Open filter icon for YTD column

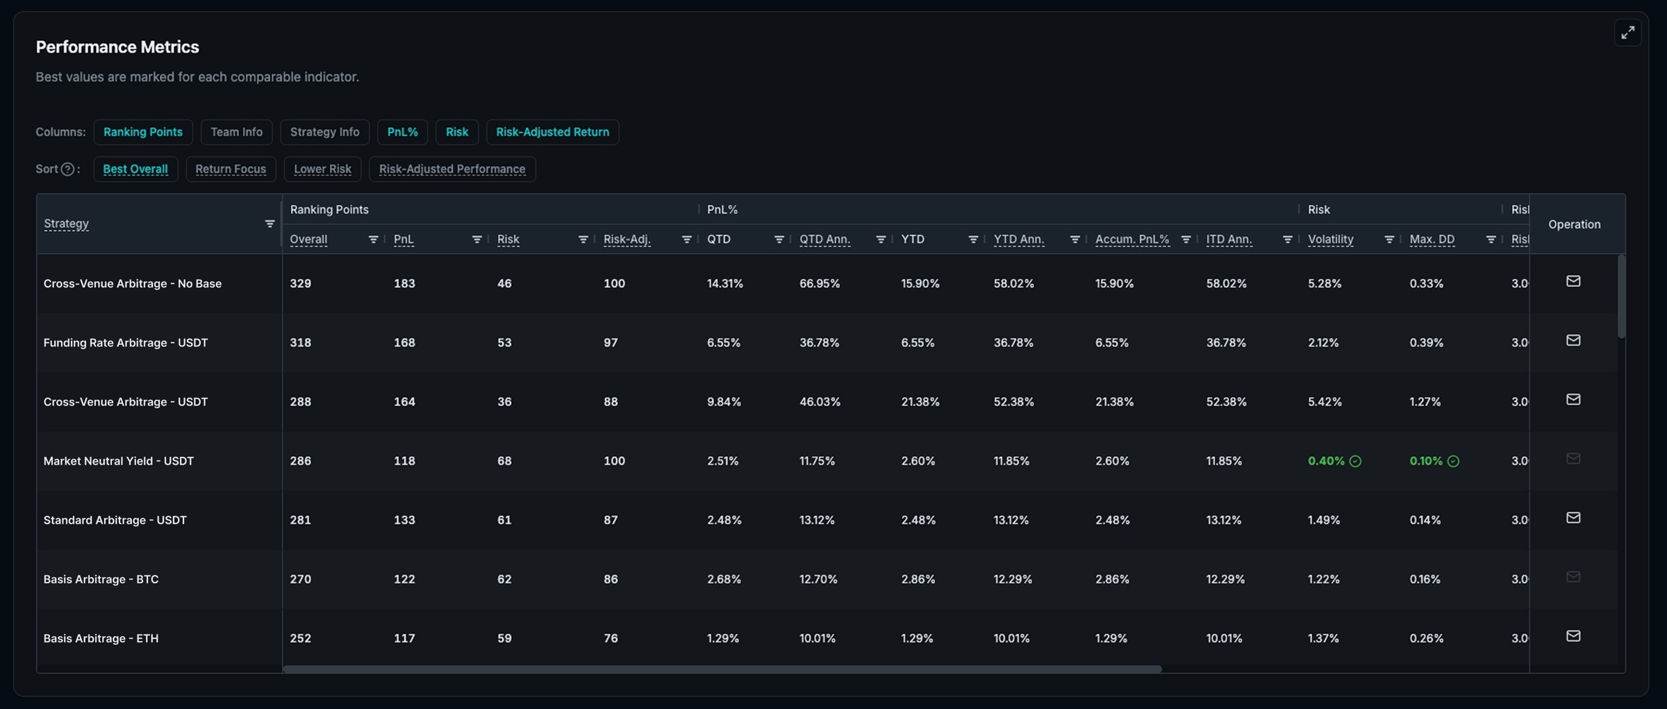(972, 239)
